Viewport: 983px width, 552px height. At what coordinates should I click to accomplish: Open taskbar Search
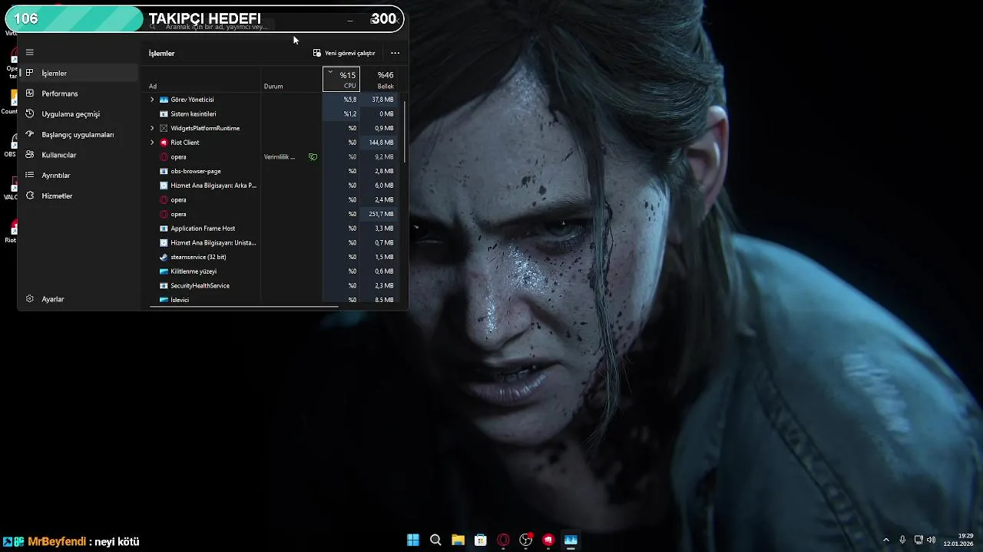pos(435,540)
